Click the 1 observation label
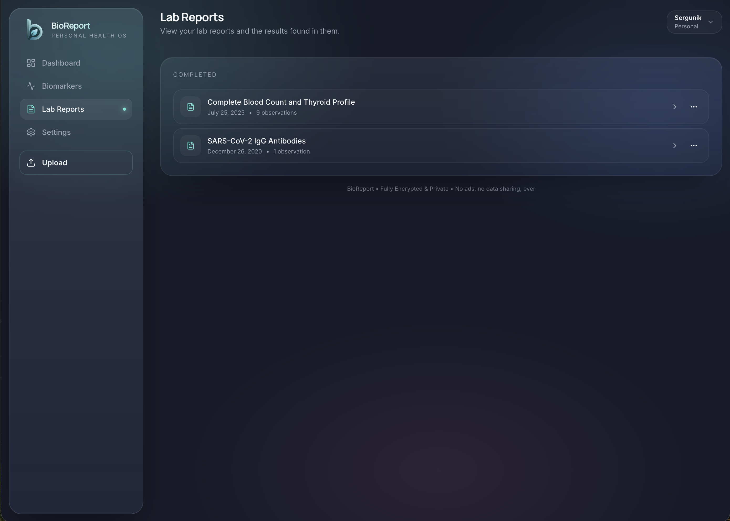This screenshot has width=730, height=521. point(292,151)
